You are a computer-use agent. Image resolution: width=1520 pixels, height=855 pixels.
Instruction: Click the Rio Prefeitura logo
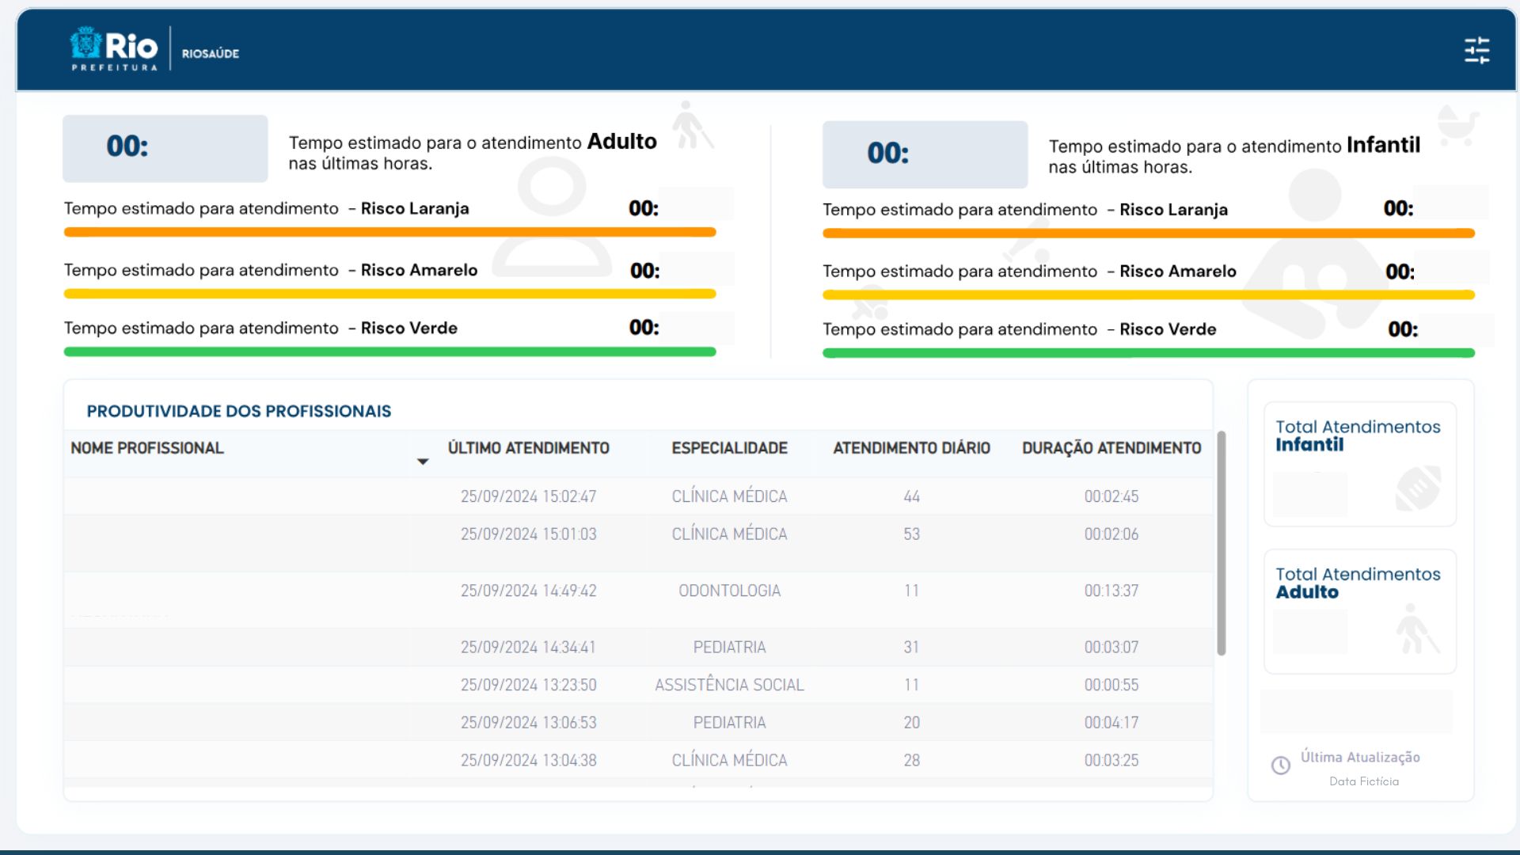coord(115,49)
